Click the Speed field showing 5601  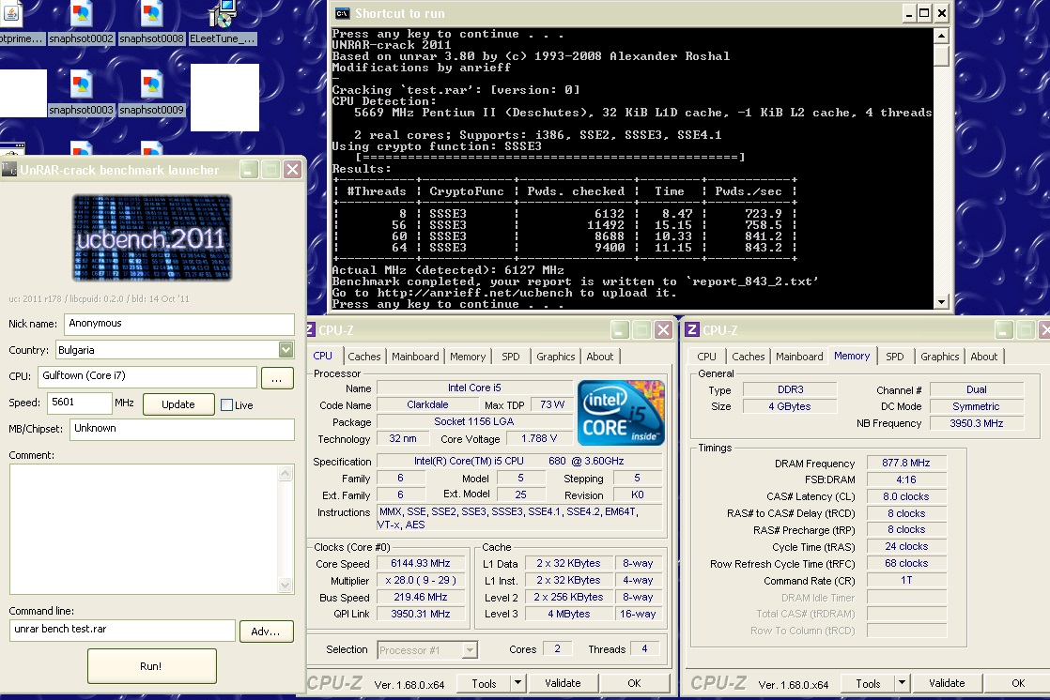coord(80,403)
